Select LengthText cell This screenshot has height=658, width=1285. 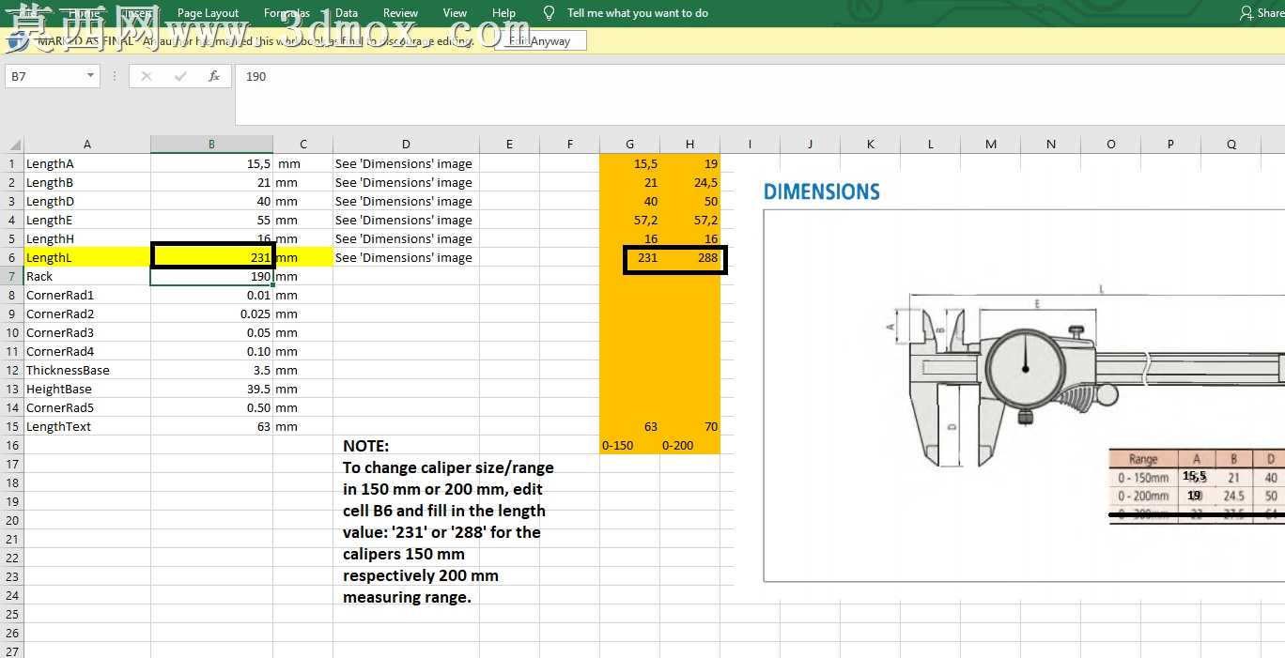click(x=87, y=426)
